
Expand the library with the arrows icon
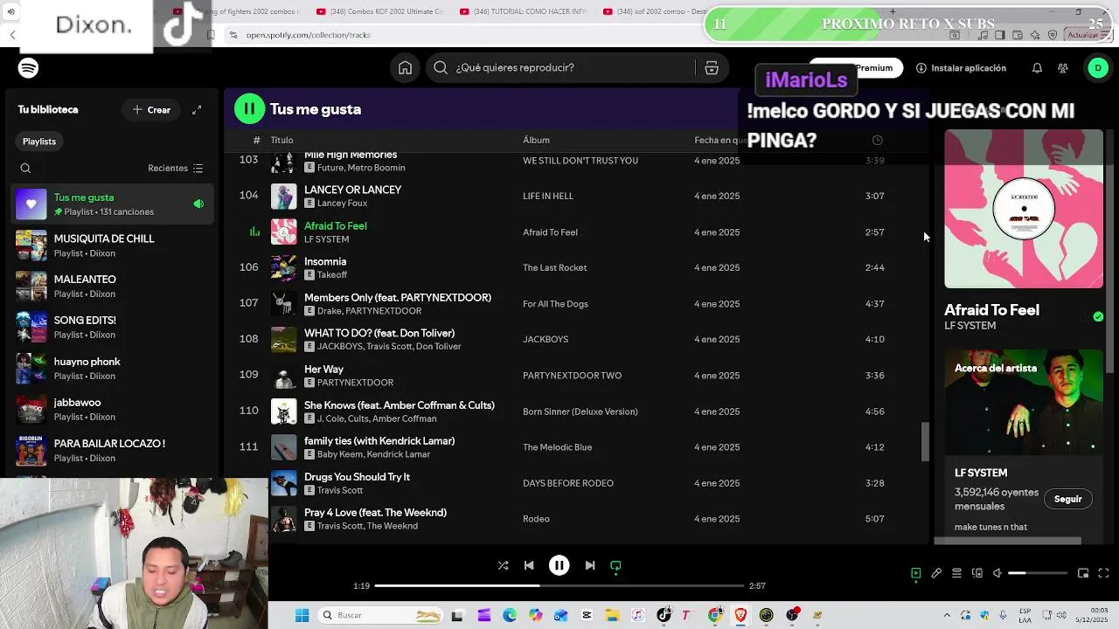pos(197,109)
